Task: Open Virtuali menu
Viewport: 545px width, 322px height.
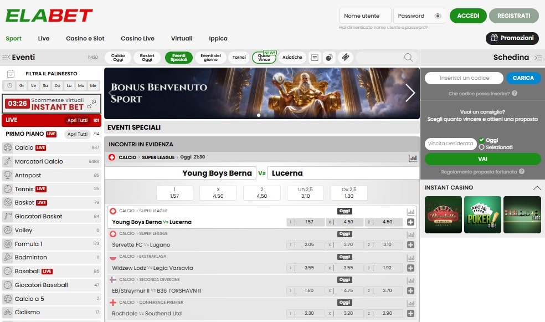Action: [x=182, y=39]
